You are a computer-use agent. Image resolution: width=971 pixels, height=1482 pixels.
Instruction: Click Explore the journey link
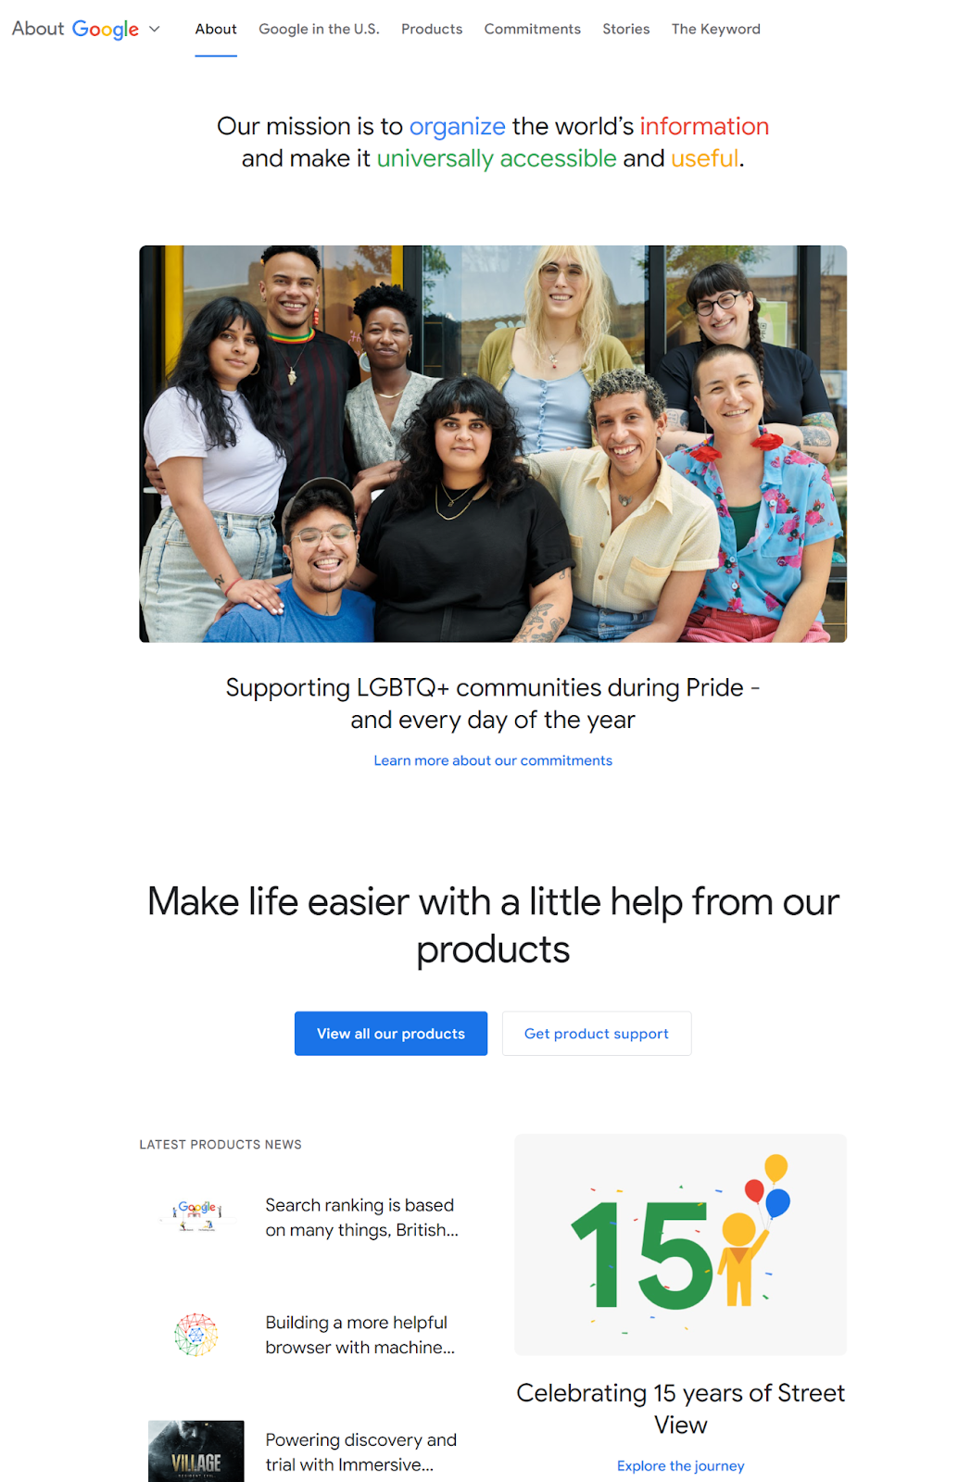[x=681, y=1465]
